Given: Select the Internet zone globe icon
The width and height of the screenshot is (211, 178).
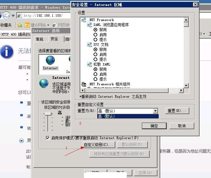Looking at the screenshot, I should (50, 61).
